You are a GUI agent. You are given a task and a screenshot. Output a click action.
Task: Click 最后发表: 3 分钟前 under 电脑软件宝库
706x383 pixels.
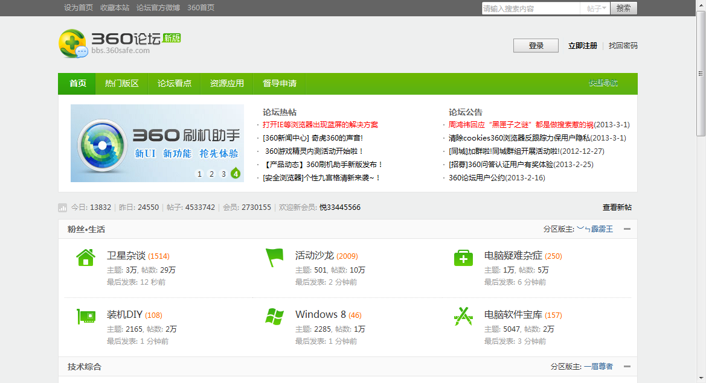click(515, 341)
